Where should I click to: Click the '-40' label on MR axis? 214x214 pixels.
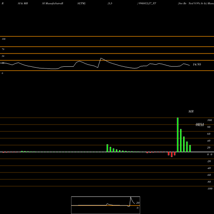[x=209, y=168]
